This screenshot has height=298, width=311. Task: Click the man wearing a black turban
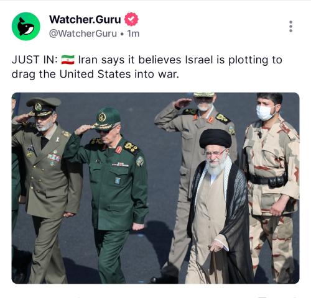(218, 207)
